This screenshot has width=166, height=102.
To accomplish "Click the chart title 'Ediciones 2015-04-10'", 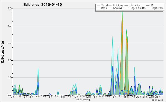I will (x=43, y=5).
